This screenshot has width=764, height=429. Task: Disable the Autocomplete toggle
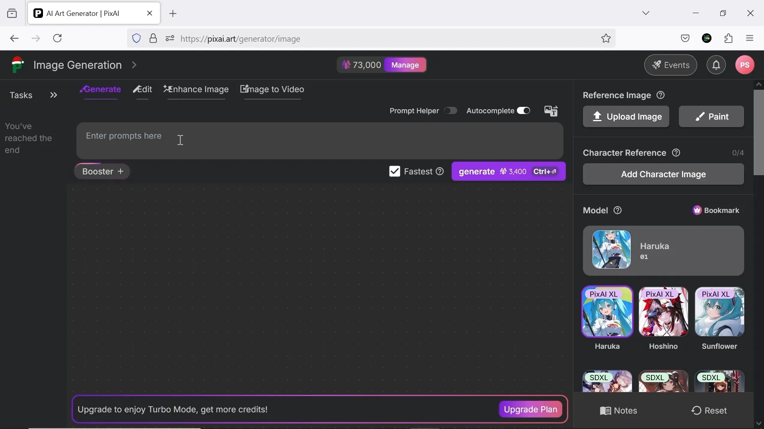pyautogui.click(x=524, y=111)
